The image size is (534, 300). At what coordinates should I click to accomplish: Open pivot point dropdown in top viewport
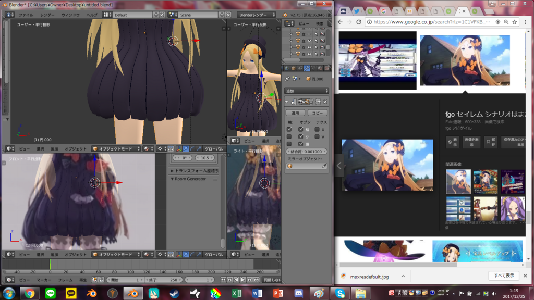coord(162,148)
